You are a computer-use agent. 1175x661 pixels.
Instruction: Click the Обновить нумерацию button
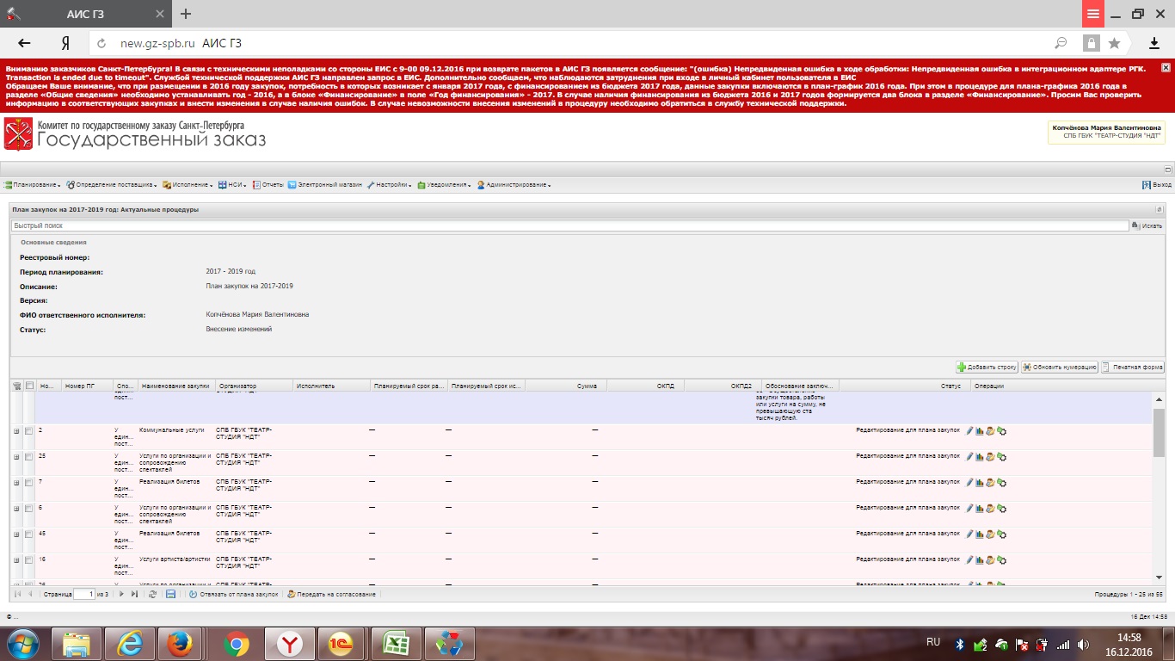click(x=1060, y=367)
